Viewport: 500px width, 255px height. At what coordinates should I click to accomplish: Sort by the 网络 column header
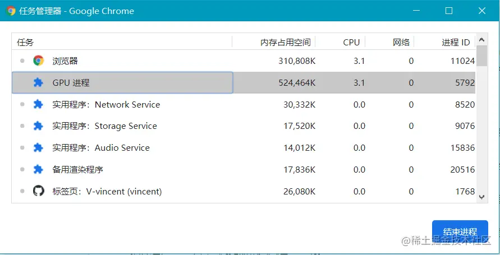401,42
